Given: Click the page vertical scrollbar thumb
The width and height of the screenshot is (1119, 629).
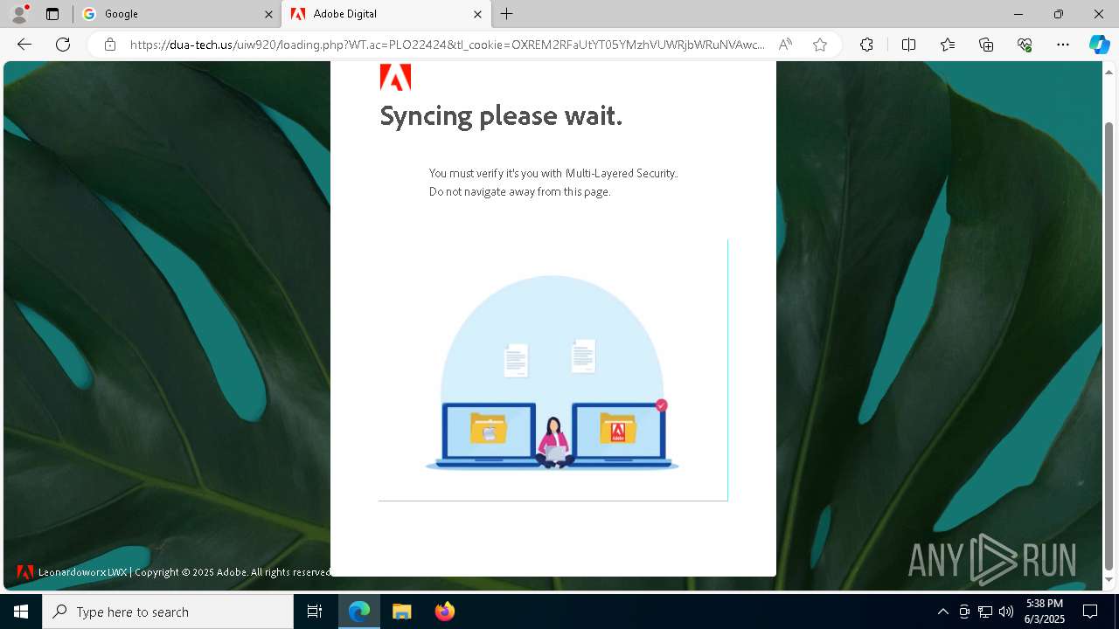Looking at the screenshot, I should pyautogui.click(x=1109, y=346).
